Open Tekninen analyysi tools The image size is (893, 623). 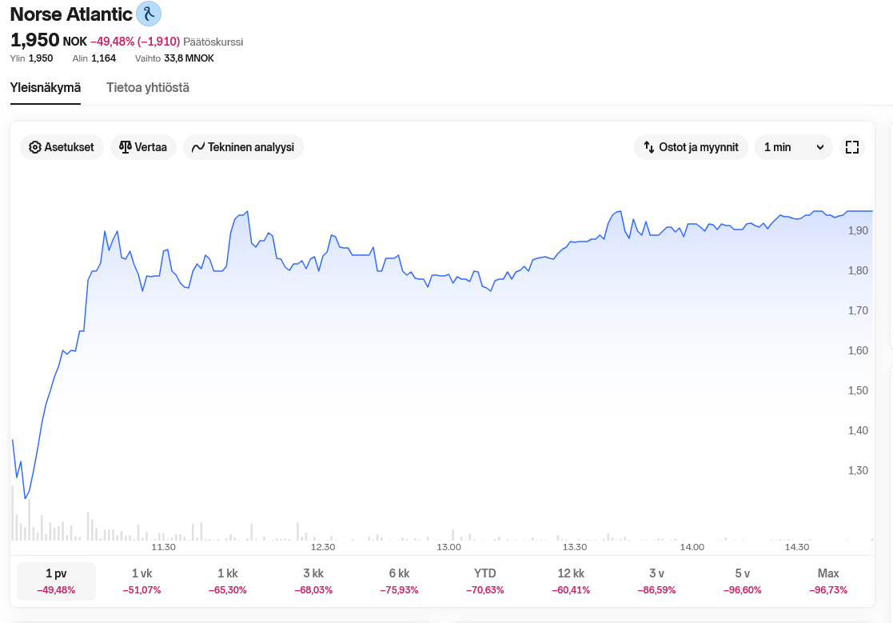[x=243, y=147]
